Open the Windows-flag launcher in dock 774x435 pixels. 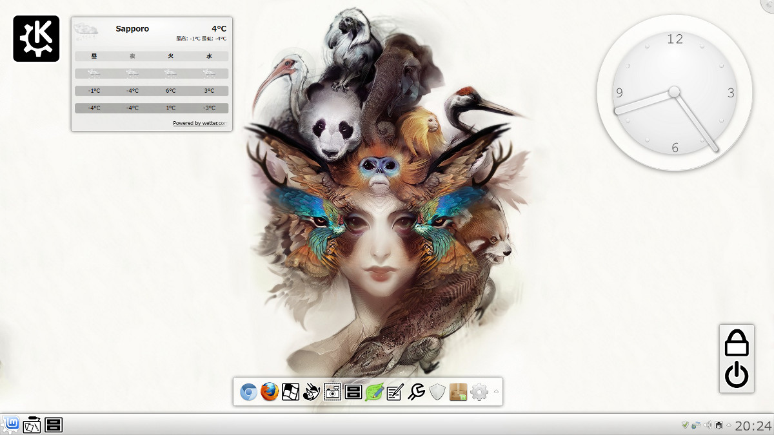(x=290, y=392)
